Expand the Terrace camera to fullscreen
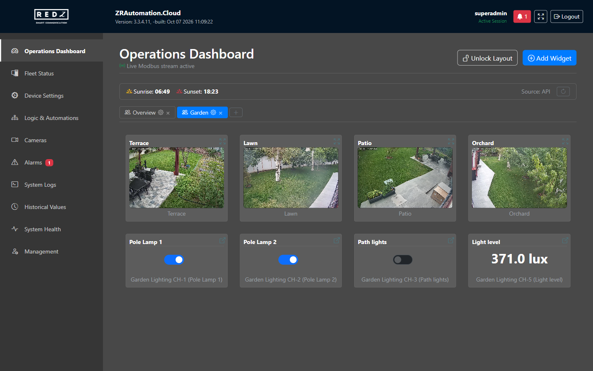The width and height of the screenshot is (593, 371). [x=222, y=141]
